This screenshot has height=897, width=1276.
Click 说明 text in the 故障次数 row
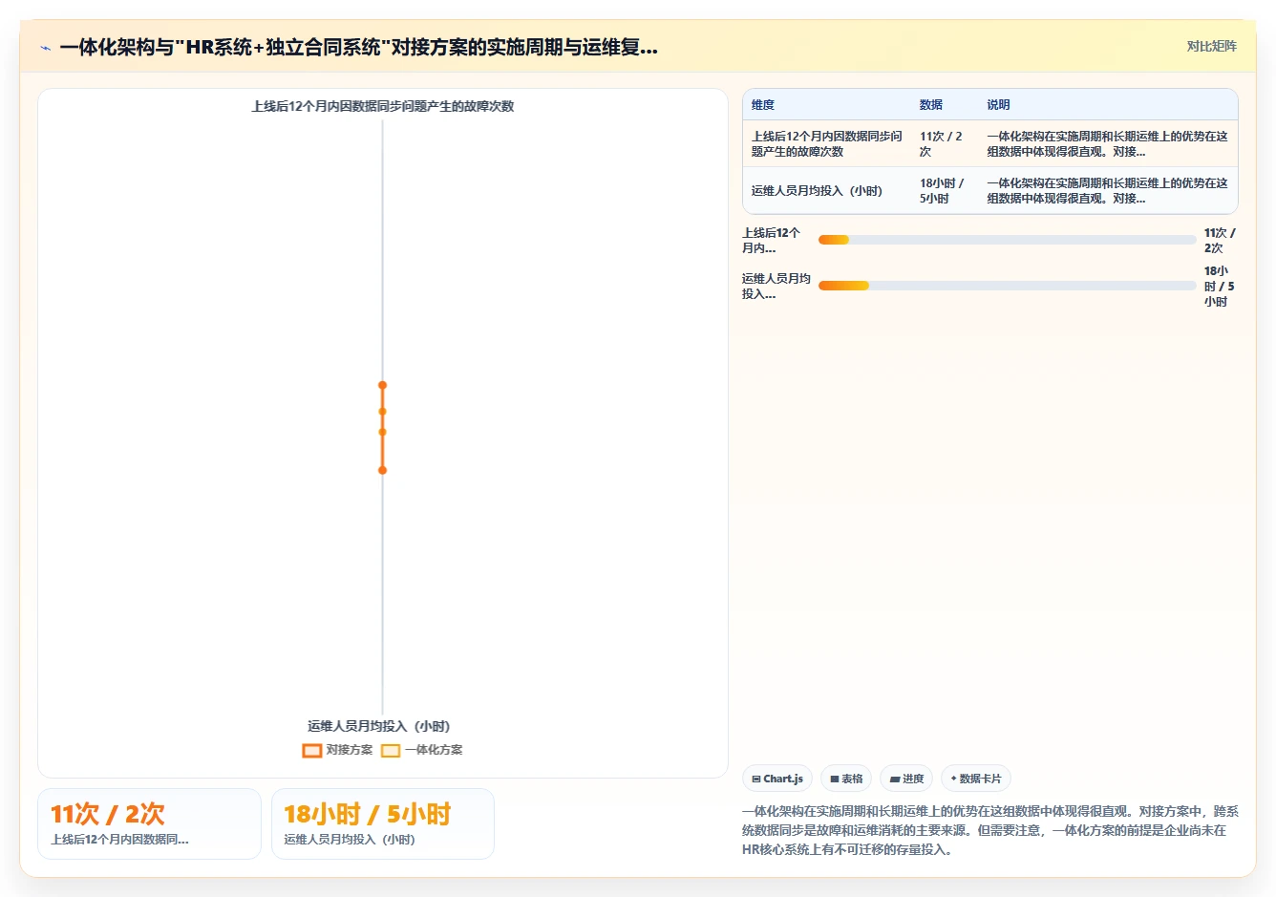pos(1107,144)
